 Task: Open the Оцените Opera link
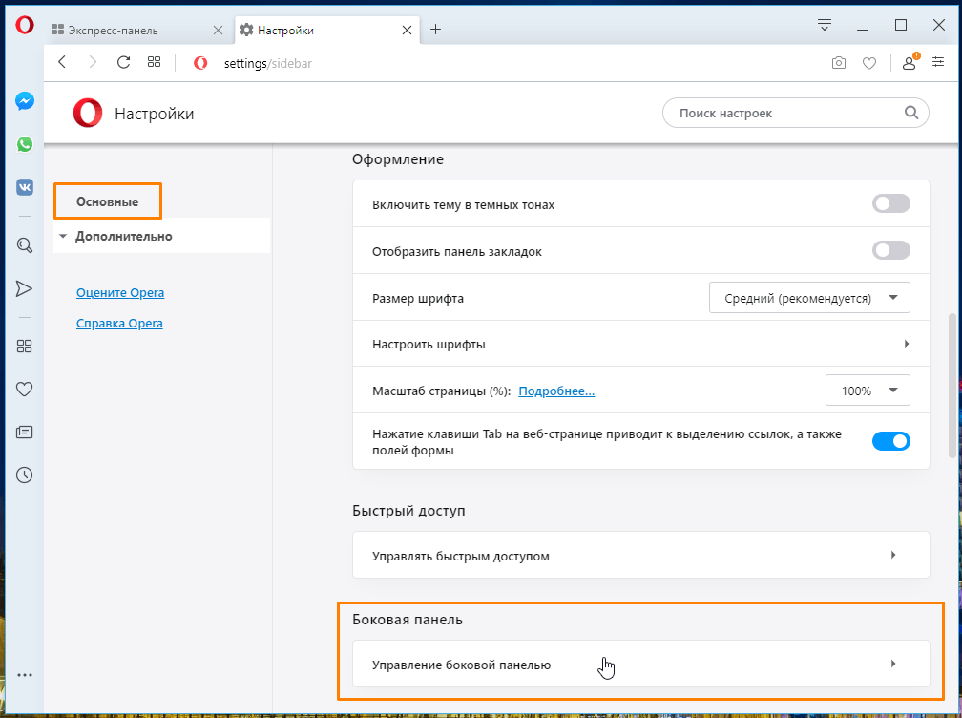click(x=120, y=293)
